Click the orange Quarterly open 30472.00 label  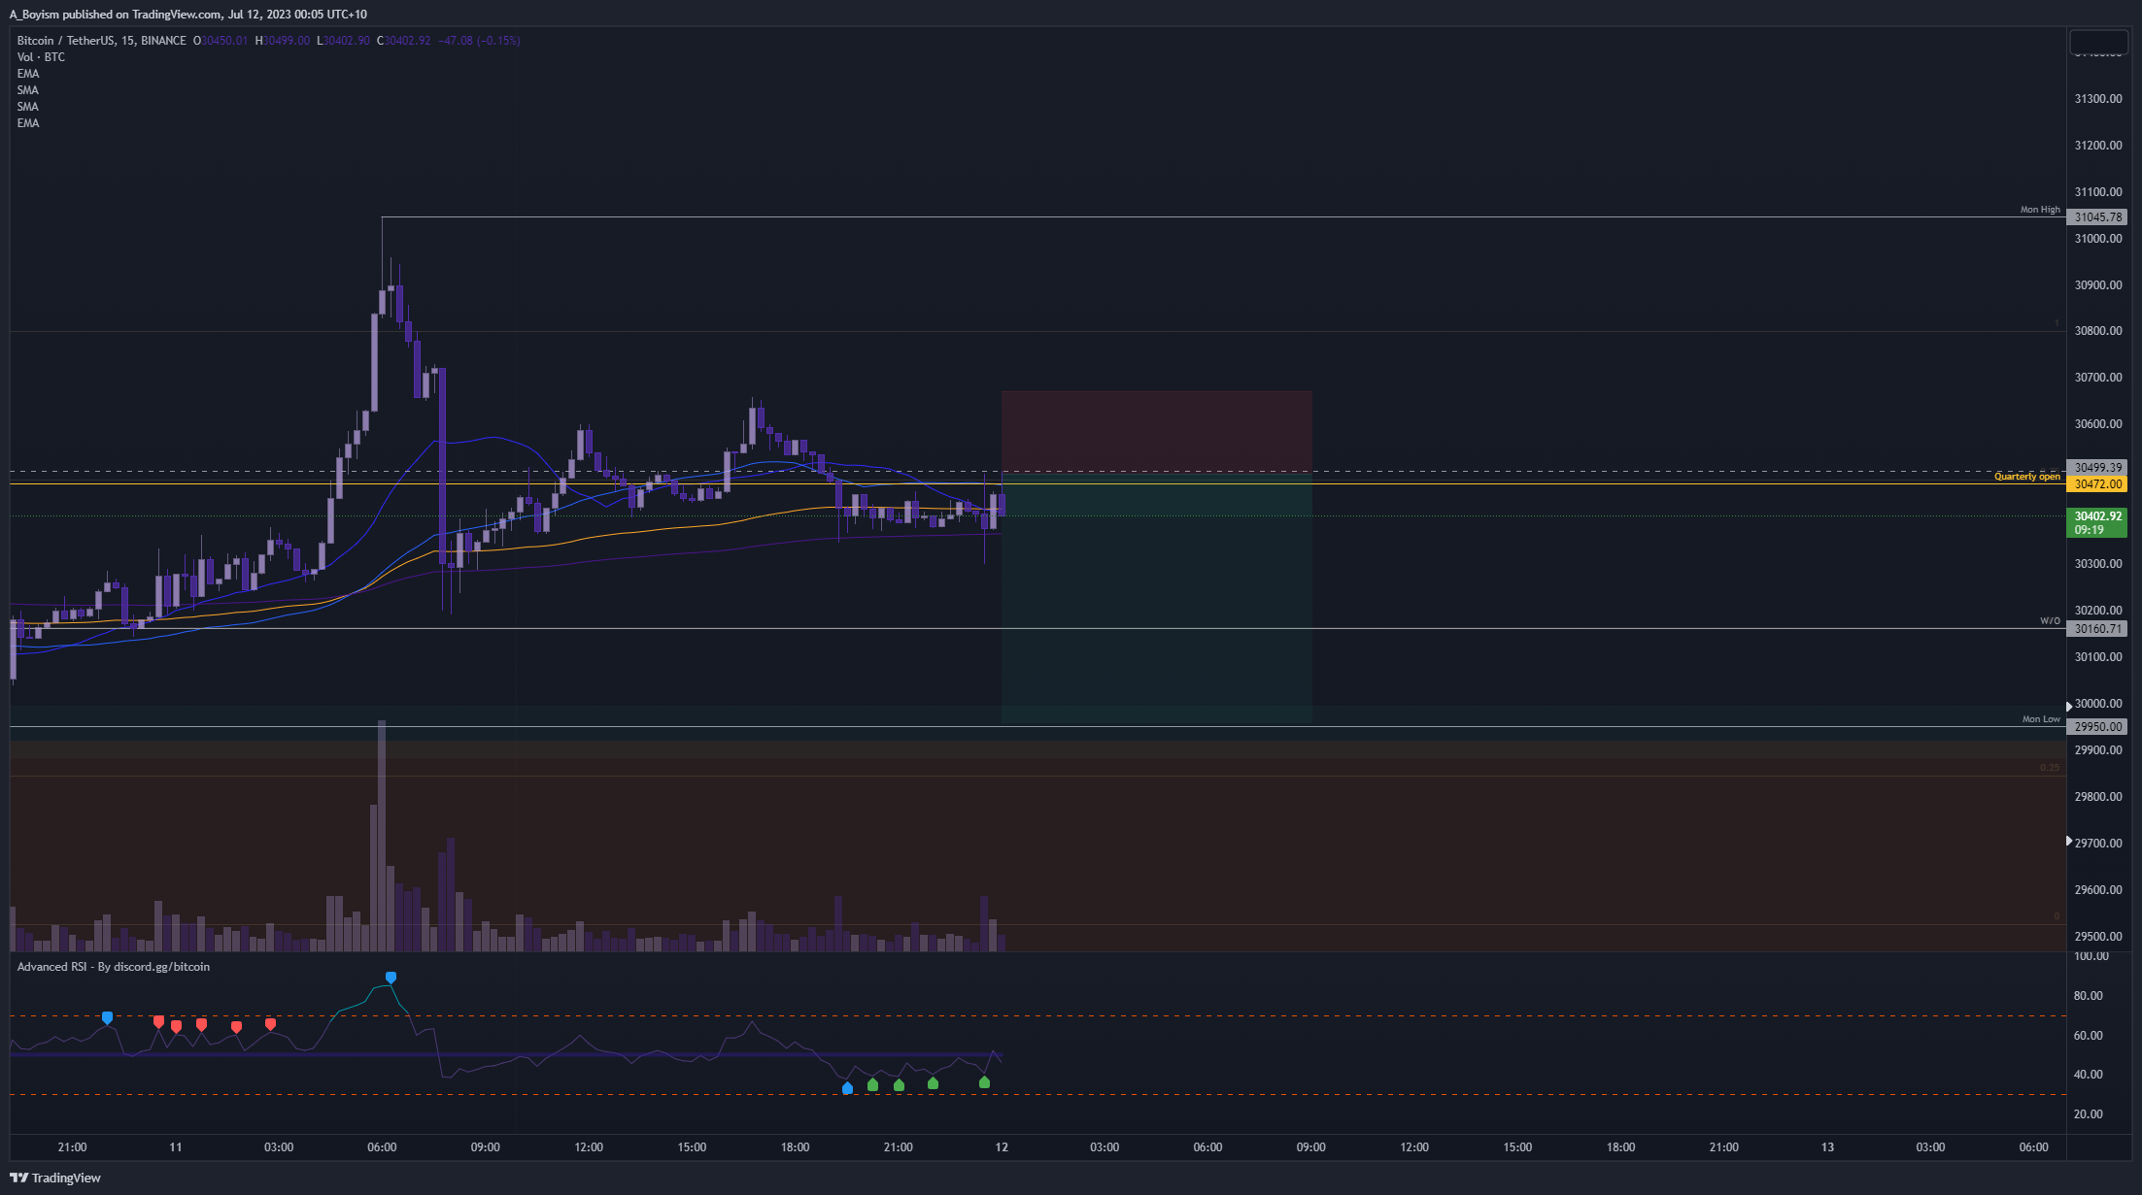point(2097,484)
